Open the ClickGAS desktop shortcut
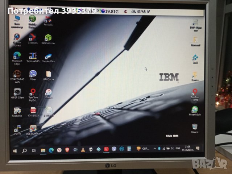This screenshot has height=174, width=232. pos(33,38)
